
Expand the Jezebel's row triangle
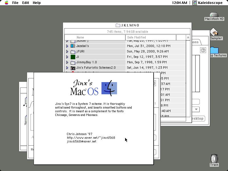pos(67,46)
